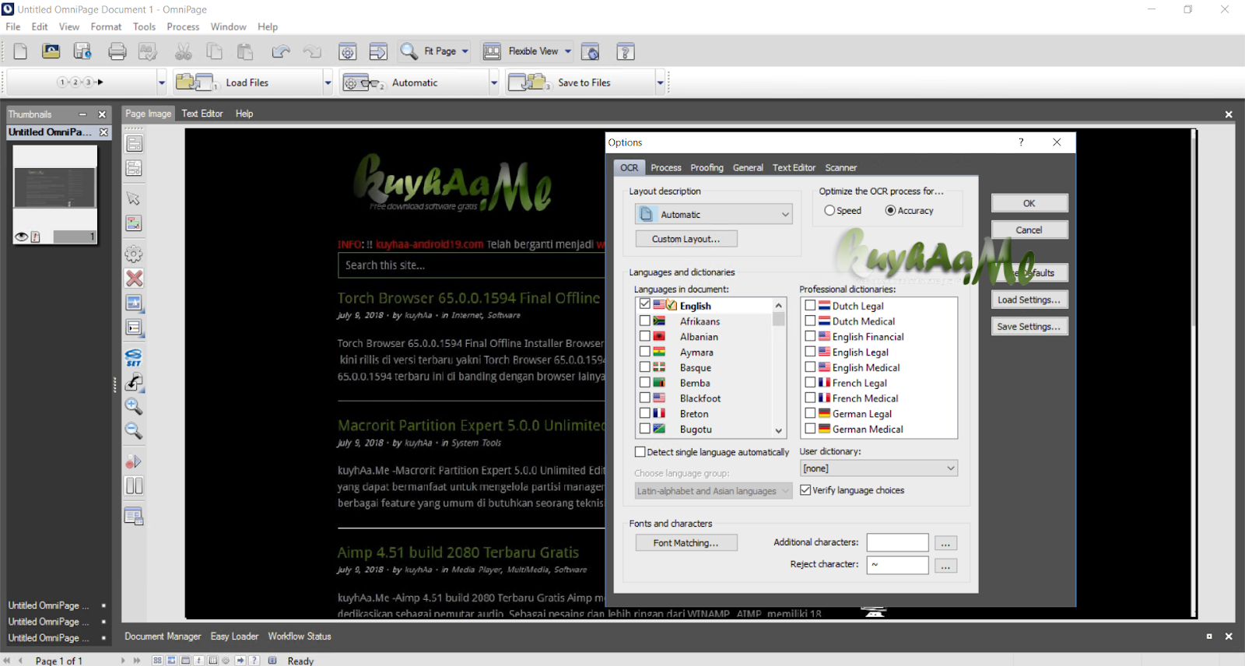Click Cancel in the Options dialog
1245x666 pixels.
point(1029,230)
